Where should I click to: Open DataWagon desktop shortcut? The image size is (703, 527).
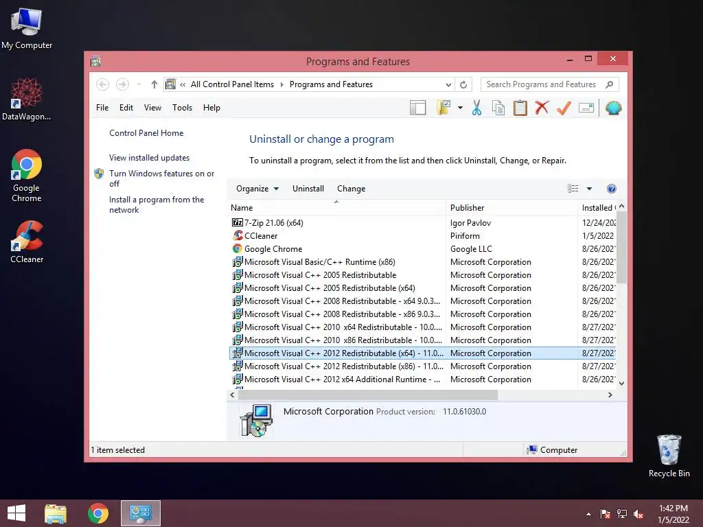(x=27, y=99)
